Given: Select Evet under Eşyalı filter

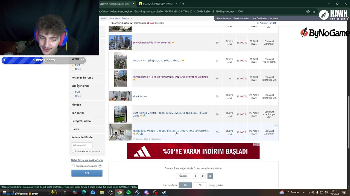Looking at the screenshot, I should click(73, 65).
